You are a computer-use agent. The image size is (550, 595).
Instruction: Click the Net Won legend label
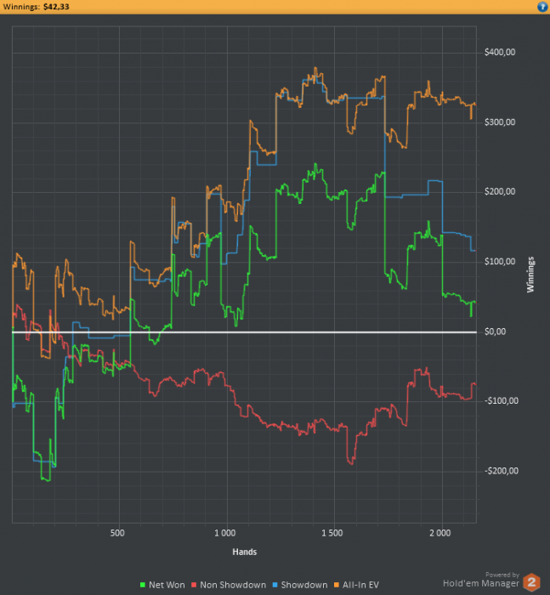tap(167, 585)
